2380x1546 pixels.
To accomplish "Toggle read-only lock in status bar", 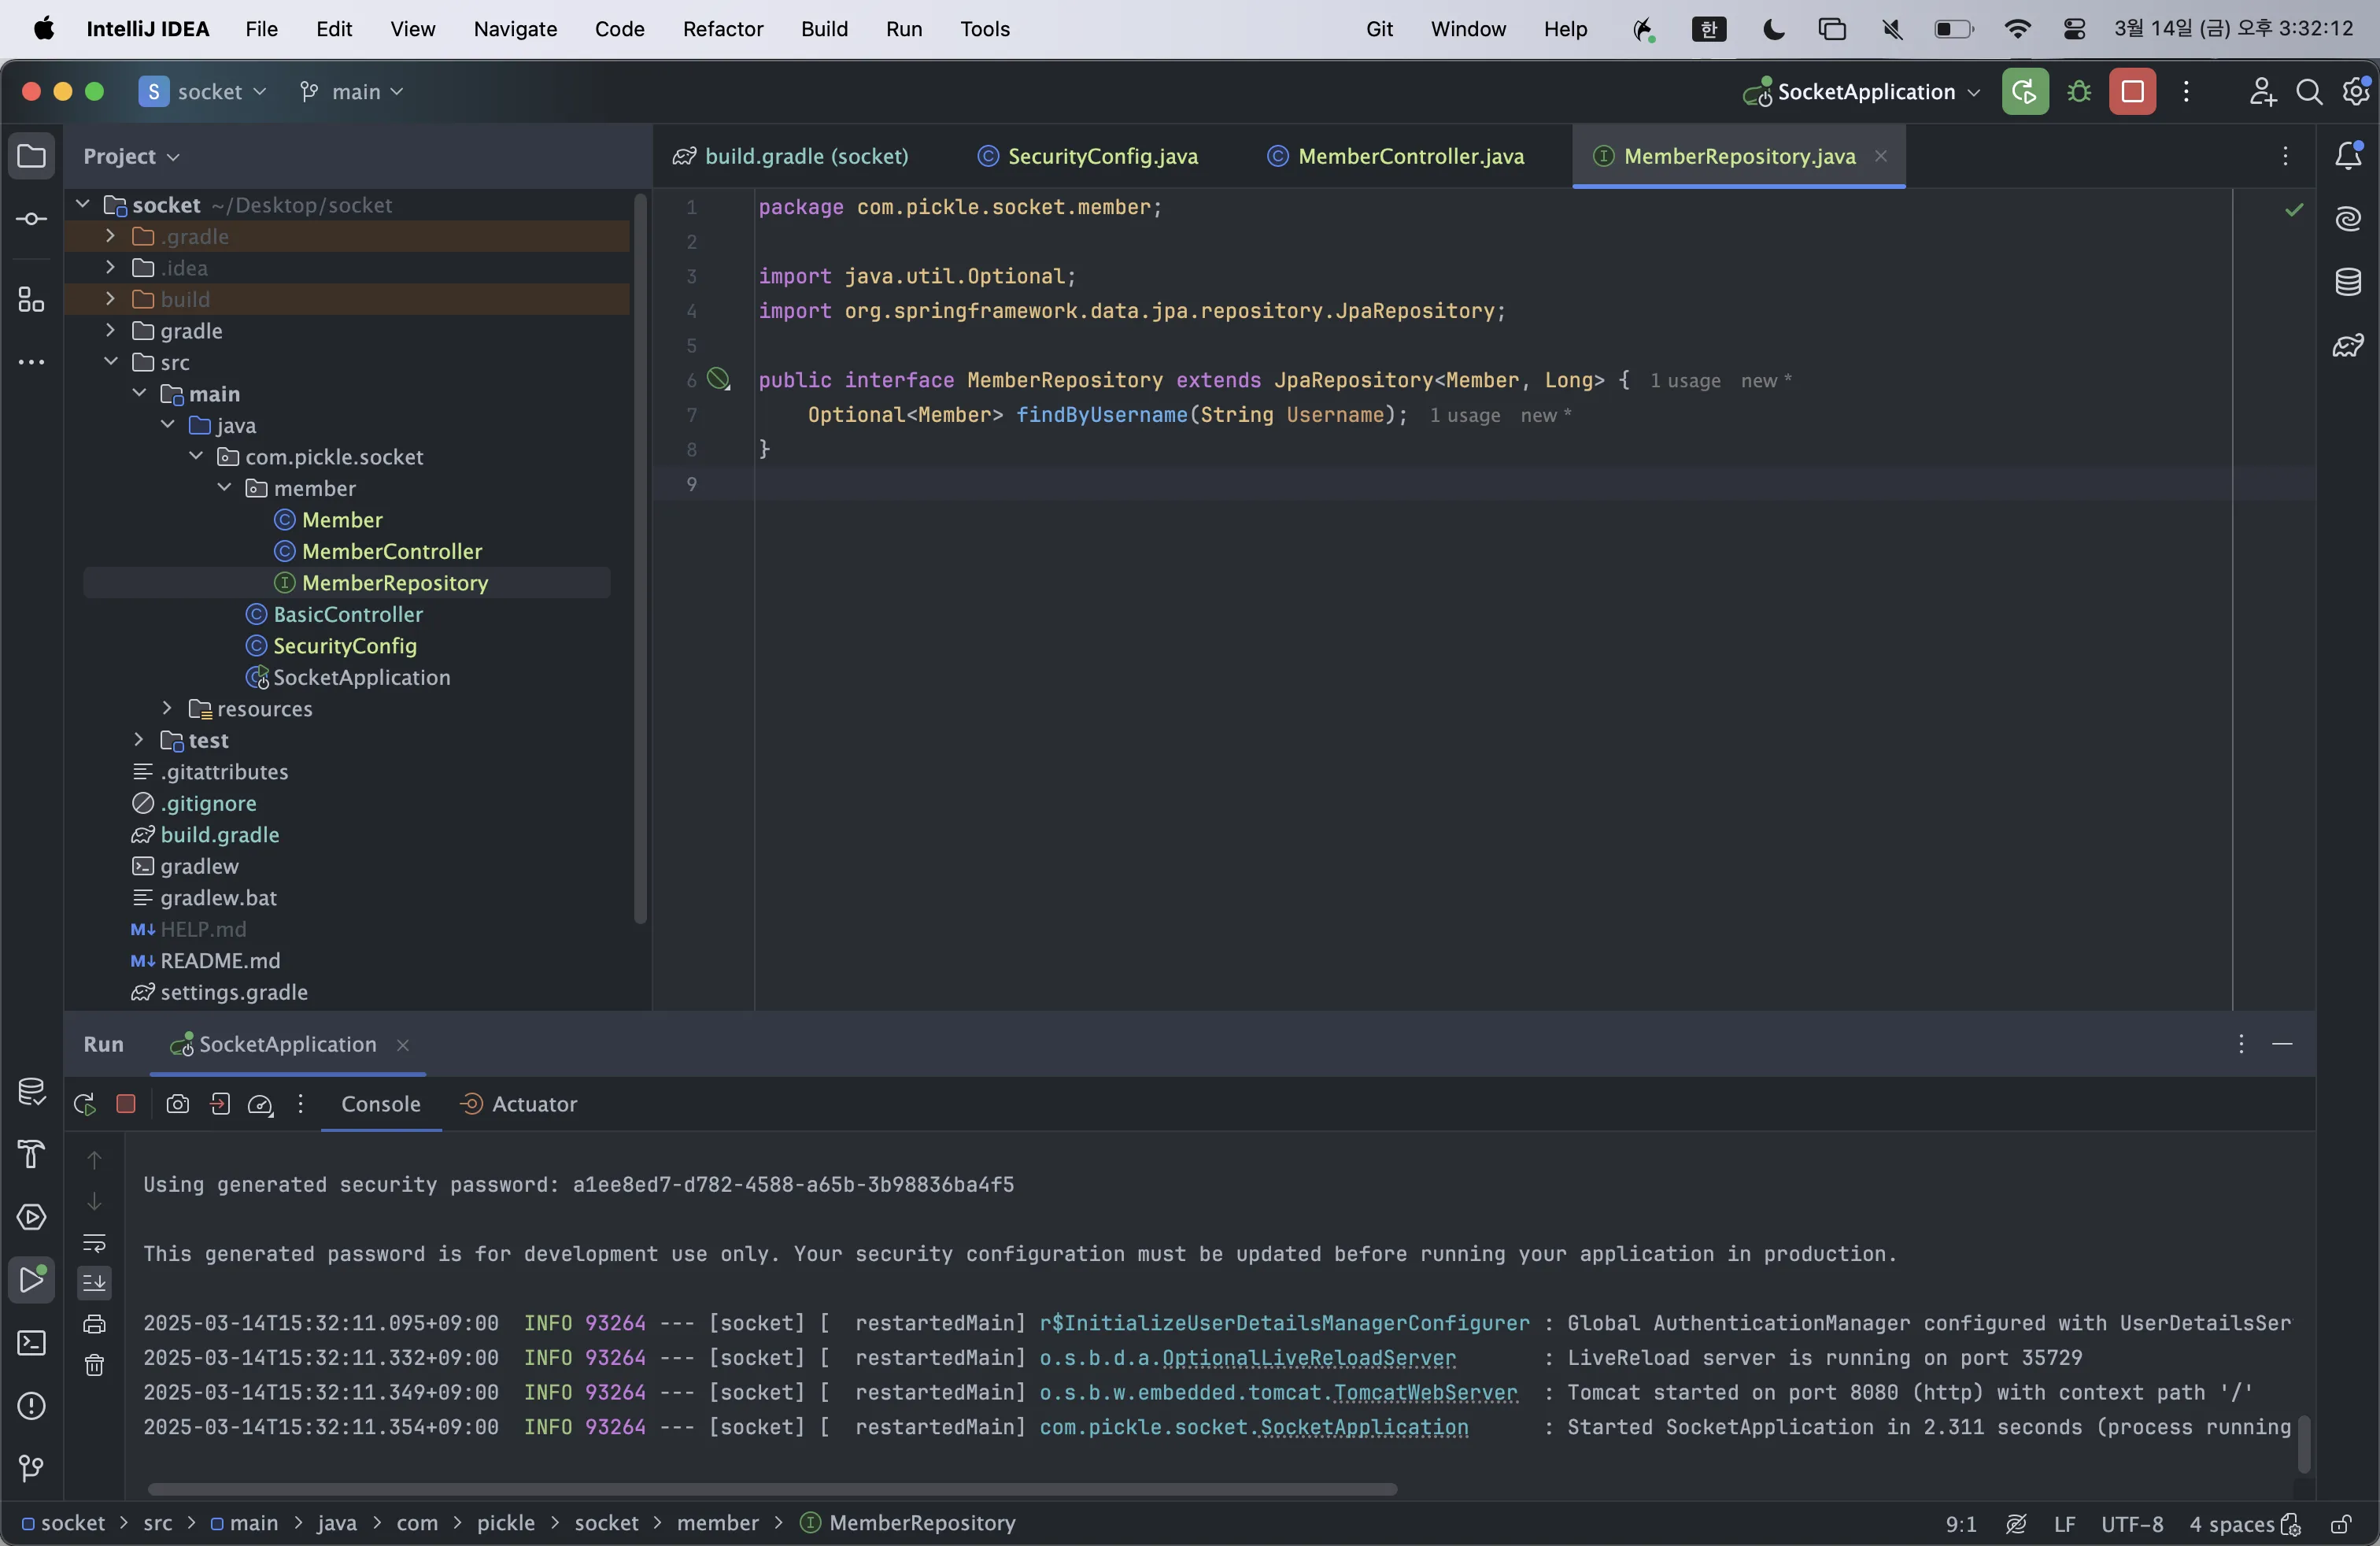I will click(2341, 1524).
